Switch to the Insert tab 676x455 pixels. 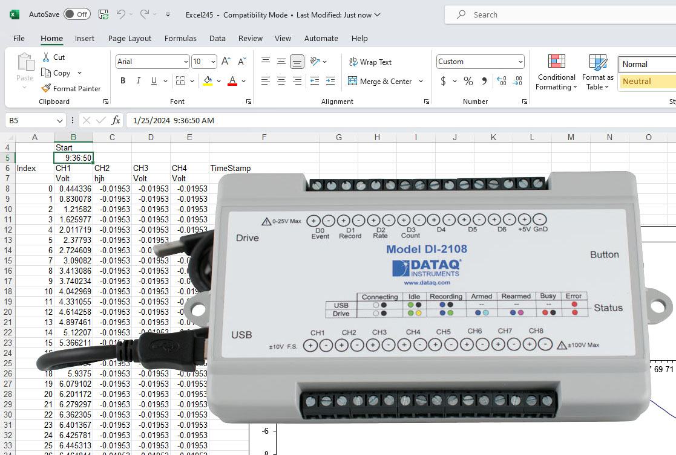click(x=85, y=38)
